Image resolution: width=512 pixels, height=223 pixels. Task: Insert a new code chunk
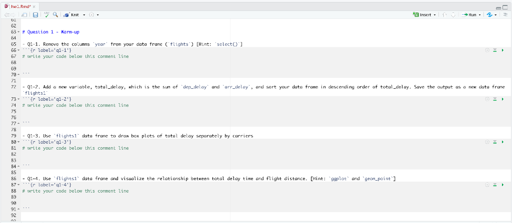click(x=422, y=14)
